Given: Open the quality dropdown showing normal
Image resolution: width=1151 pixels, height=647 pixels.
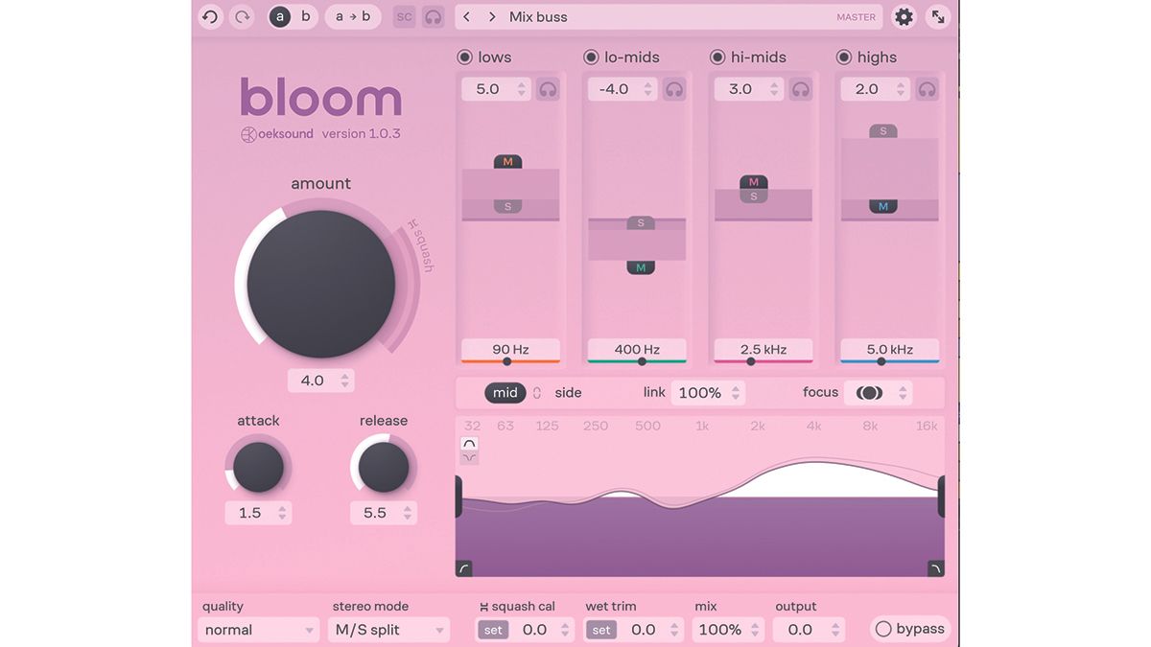Looking at the screenshot, I should (257, 630).
